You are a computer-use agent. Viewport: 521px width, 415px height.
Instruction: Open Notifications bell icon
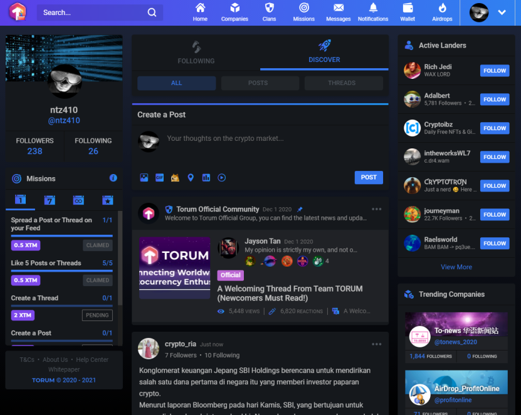tap(373, 8)
